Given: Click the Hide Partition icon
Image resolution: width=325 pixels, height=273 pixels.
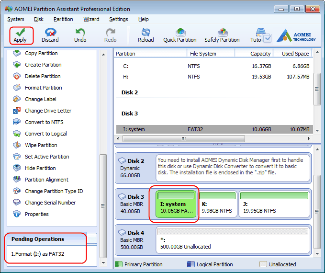Looking at the screenshot, I should point(17,168).
